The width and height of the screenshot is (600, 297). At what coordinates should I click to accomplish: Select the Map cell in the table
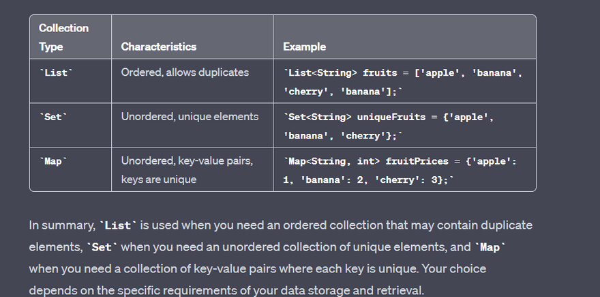52,161
